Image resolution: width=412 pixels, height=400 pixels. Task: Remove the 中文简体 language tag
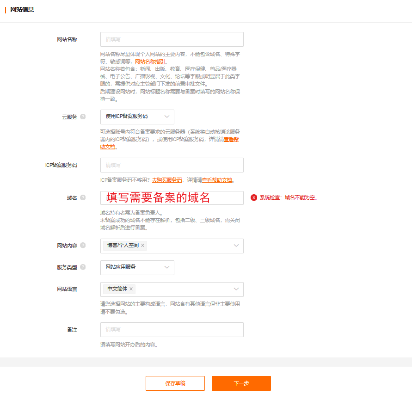131,289
